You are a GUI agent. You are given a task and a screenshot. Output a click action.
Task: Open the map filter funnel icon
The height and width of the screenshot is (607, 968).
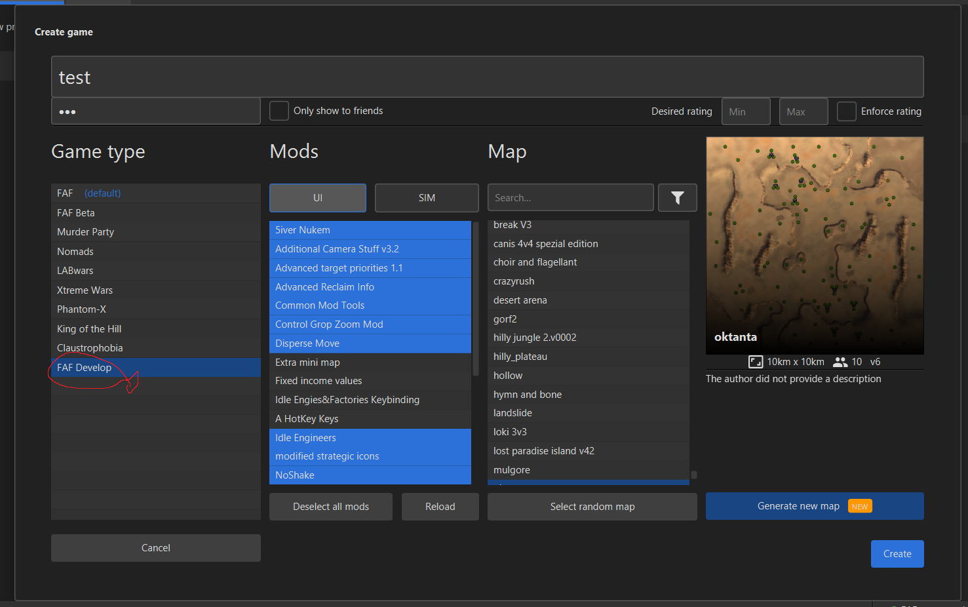pos(677,197)
